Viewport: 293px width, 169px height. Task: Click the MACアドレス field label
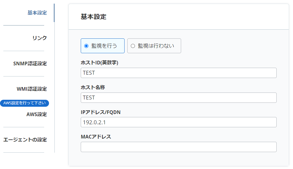[x=96, y=137]
